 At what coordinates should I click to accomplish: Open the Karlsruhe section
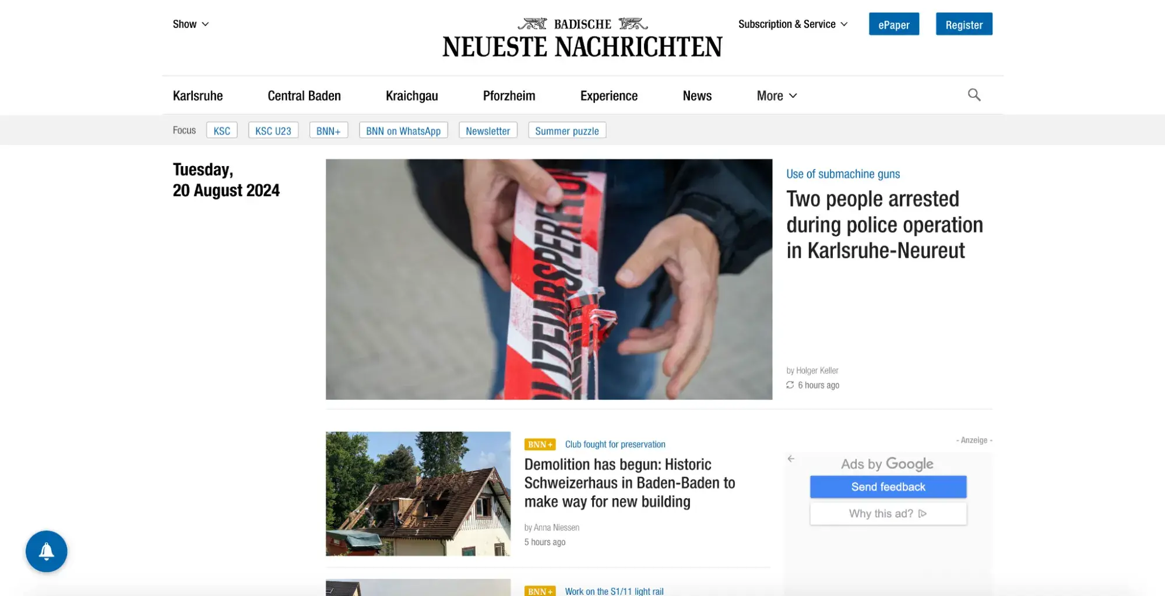(x=198, y=96)
